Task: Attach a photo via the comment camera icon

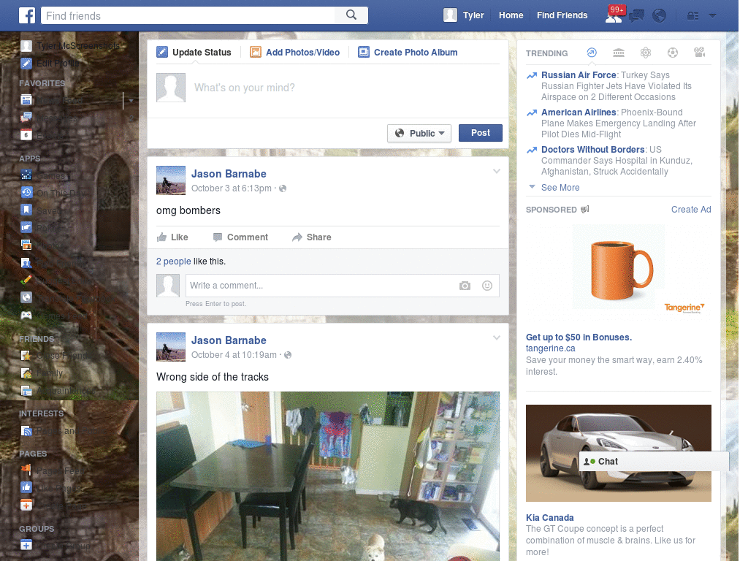Action: point(465,286)
